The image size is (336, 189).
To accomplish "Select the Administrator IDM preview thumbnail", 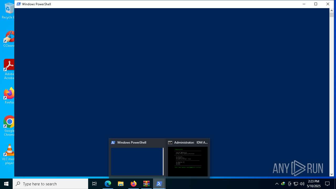I will tap(188, 161).
